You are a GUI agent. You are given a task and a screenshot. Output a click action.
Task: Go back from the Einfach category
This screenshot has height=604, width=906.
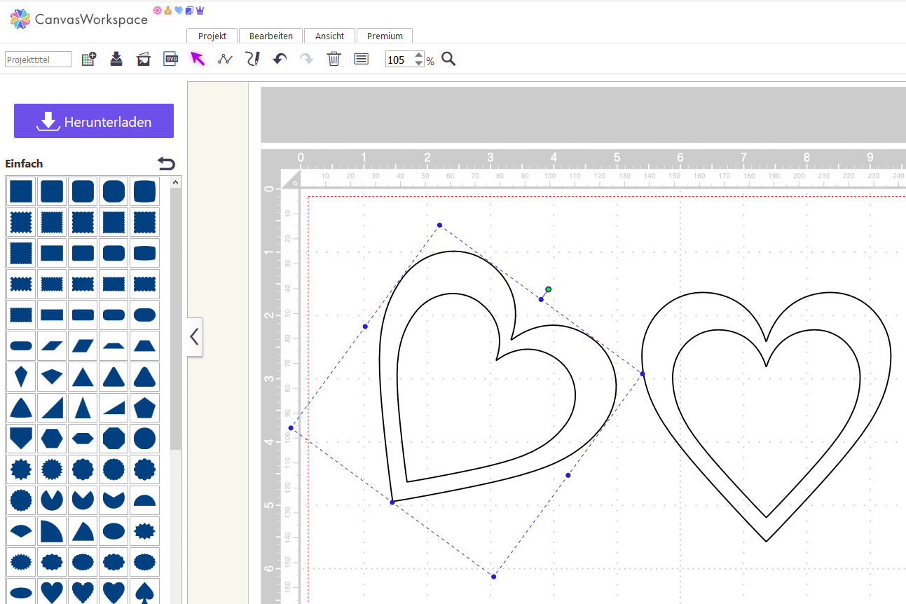click(x=166, y=163)
